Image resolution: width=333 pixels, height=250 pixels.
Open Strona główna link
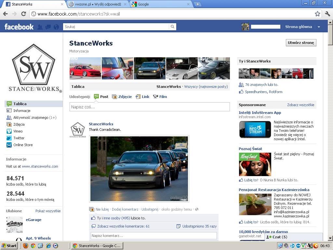point(299,27)
